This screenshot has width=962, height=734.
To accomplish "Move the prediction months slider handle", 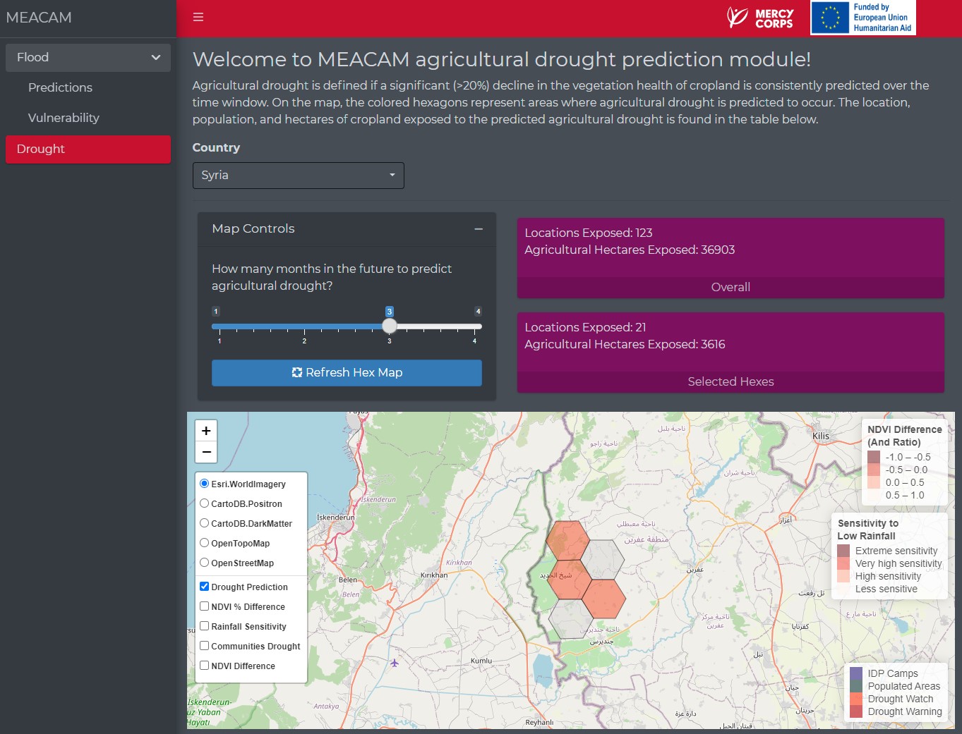I will [389, 326].
